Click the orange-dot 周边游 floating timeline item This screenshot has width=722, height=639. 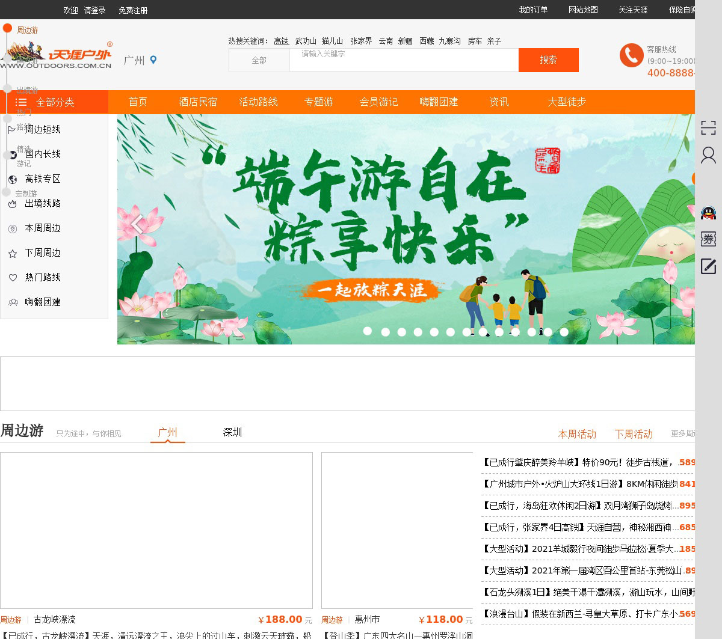click(21, 29)
